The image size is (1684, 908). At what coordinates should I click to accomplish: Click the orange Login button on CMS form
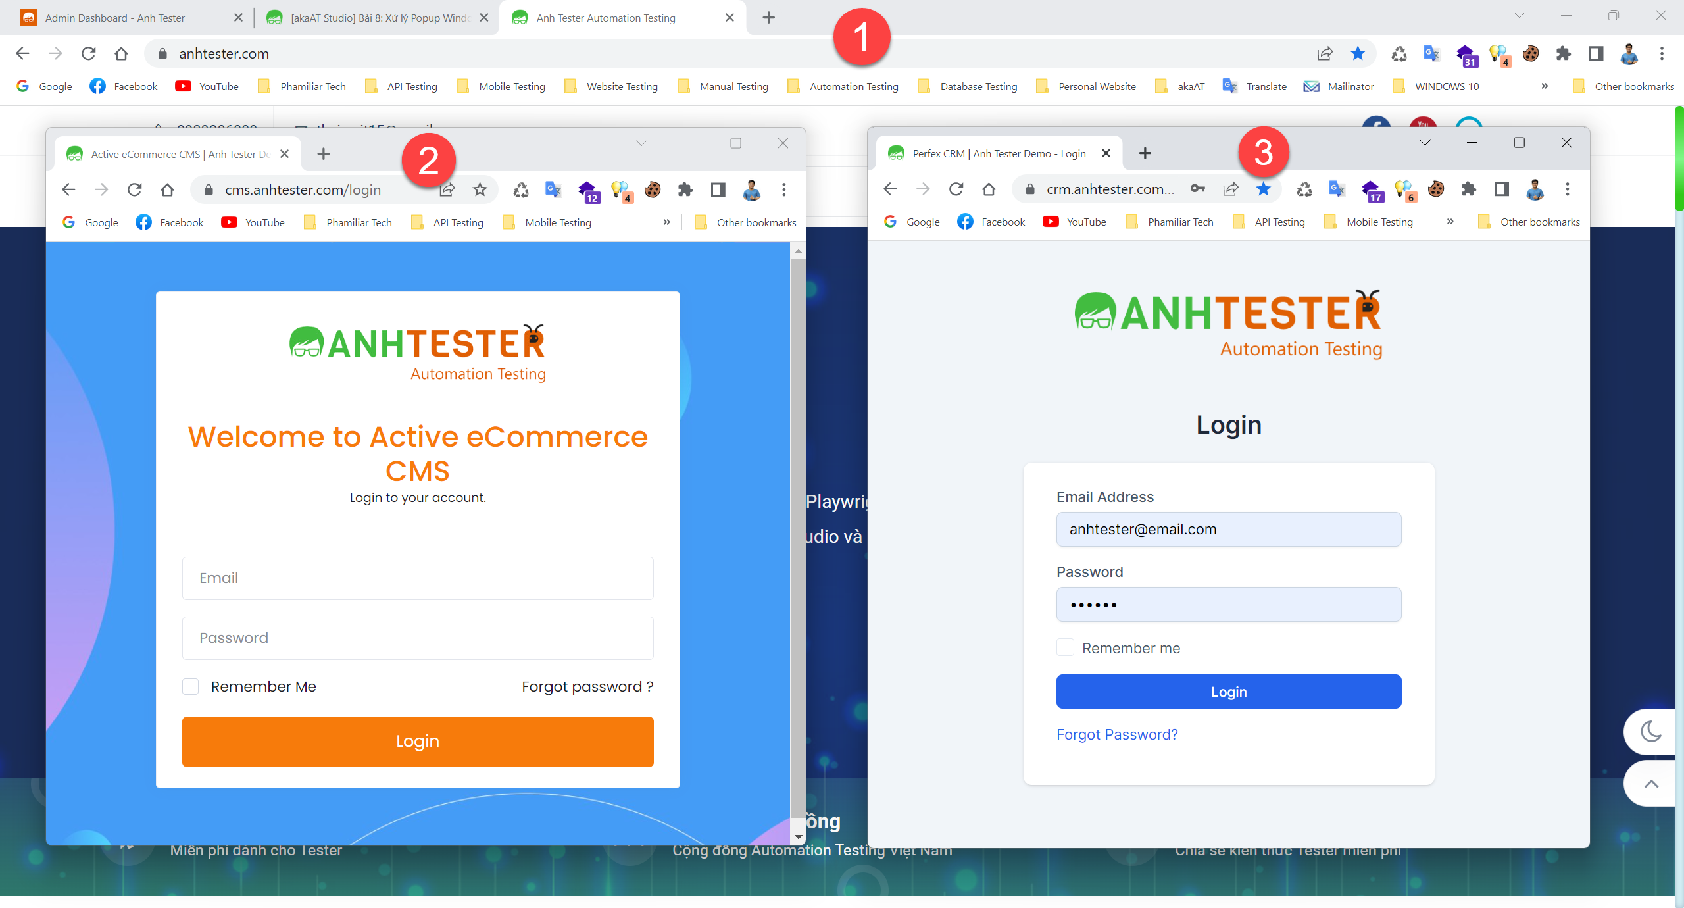point(418,742)
